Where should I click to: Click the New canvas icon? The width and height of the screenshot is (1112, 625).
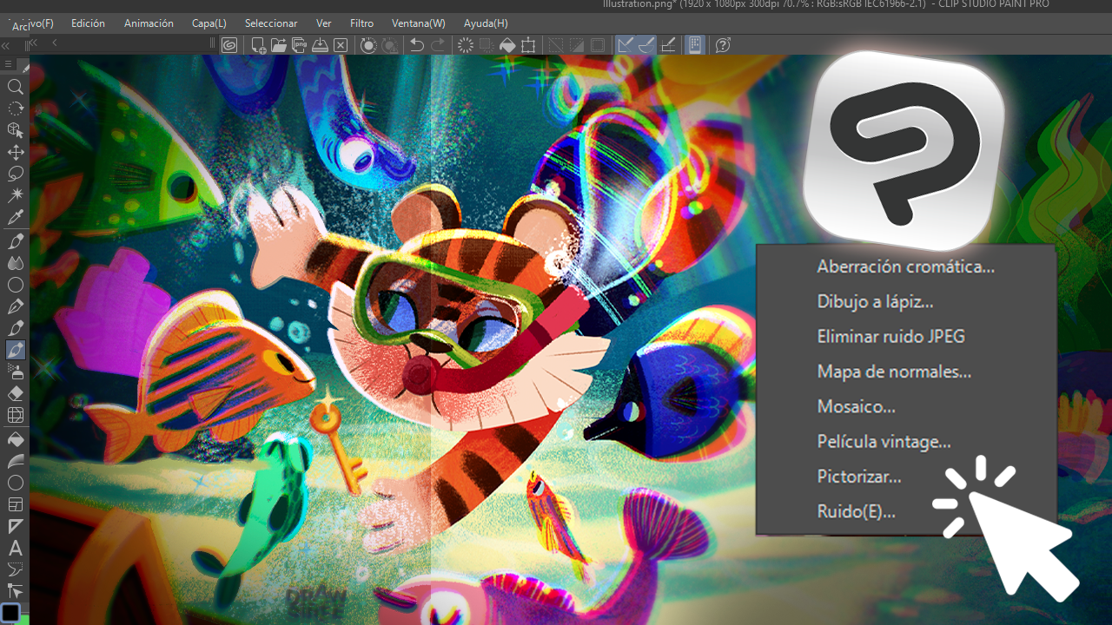tap(258, 45)
